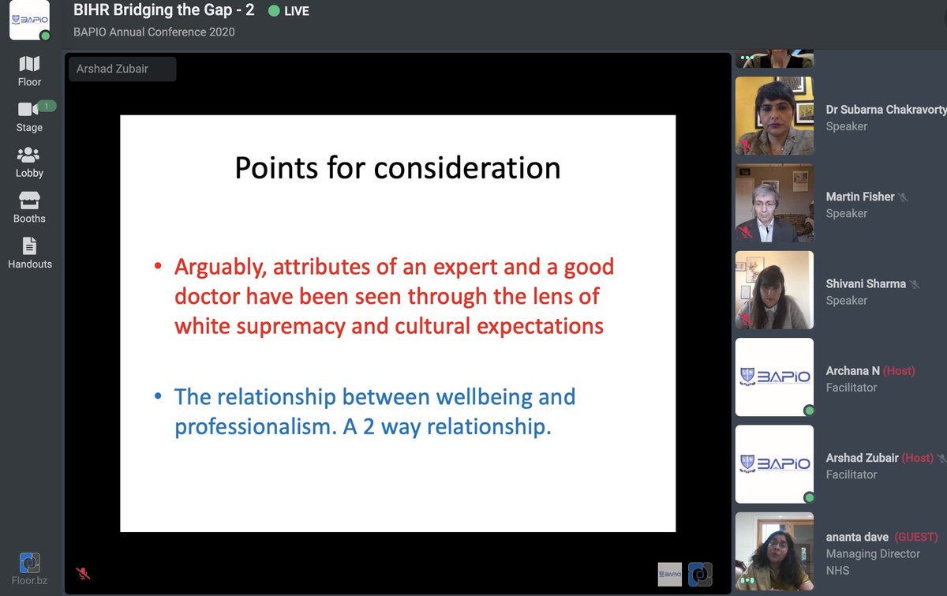The width and height of the screenshot is (947, 596).
Task: Click session title BIHR Bridging the Gap - 2
Action: 163,11
